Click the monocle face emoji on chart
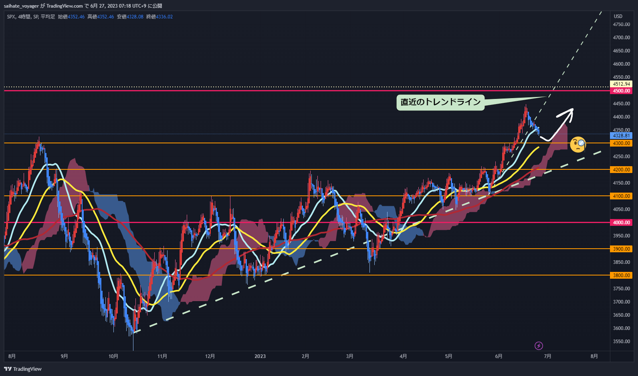Image resolution: width=638 pixels, height=376 pixels. 578,145
